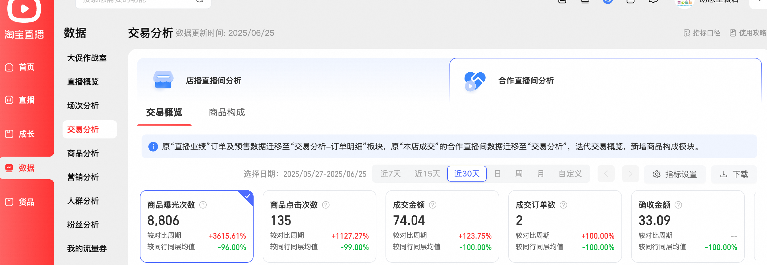
Task: Open 使用攻略 guide
Action: coord(748,33)
